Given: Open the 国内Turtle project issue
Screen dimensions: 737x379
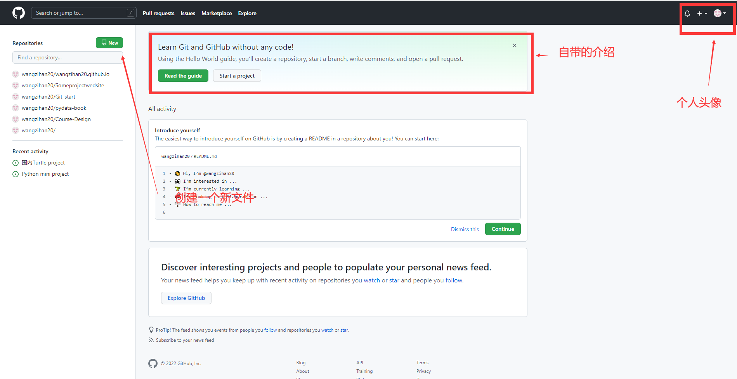Looking at the screenshot, I should [x=43, y=163].
